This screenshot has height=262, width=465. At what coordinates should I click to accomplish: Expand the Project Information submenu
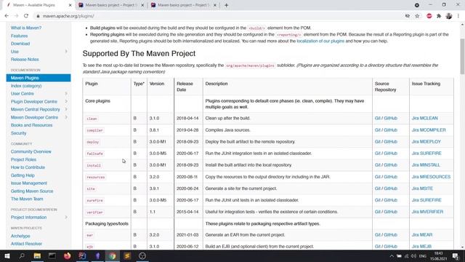pyautogui.click(x=66, y=217)
